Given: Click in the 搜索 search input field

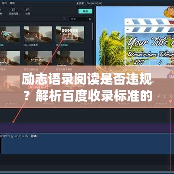Looking at the screenshot, I should (x=79, y=19).
